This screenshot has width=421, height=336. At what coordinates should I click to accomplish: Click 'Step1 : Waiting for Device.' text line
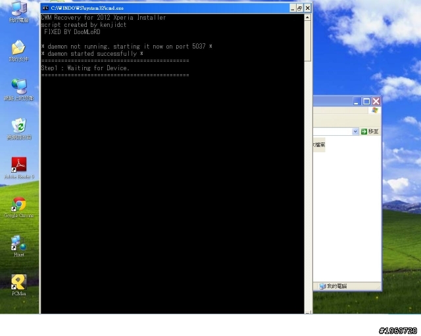coord(86,68)
